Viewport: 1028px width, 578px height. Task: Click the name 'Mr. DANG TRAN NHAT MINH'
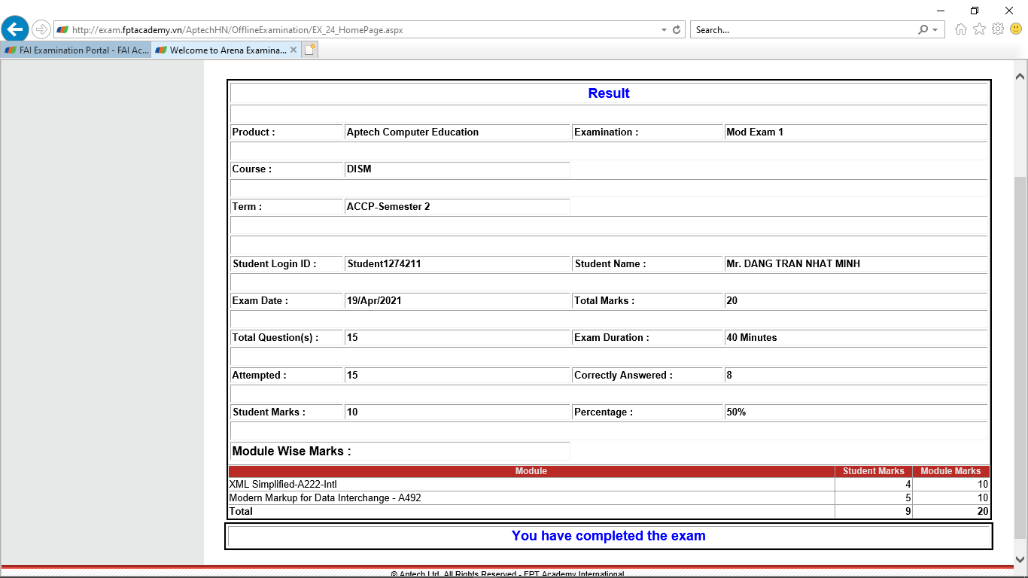[x=793, y=263]
